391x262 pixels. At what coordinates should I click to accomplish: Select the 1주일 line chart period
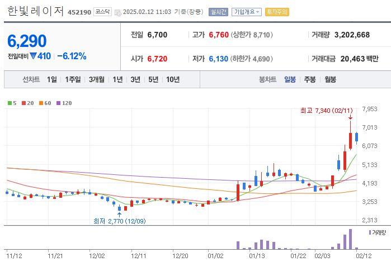pos(73,79)
